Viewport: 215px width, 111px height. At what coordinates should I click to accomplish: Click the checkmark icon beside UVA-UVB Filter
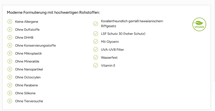pos(96,50)
